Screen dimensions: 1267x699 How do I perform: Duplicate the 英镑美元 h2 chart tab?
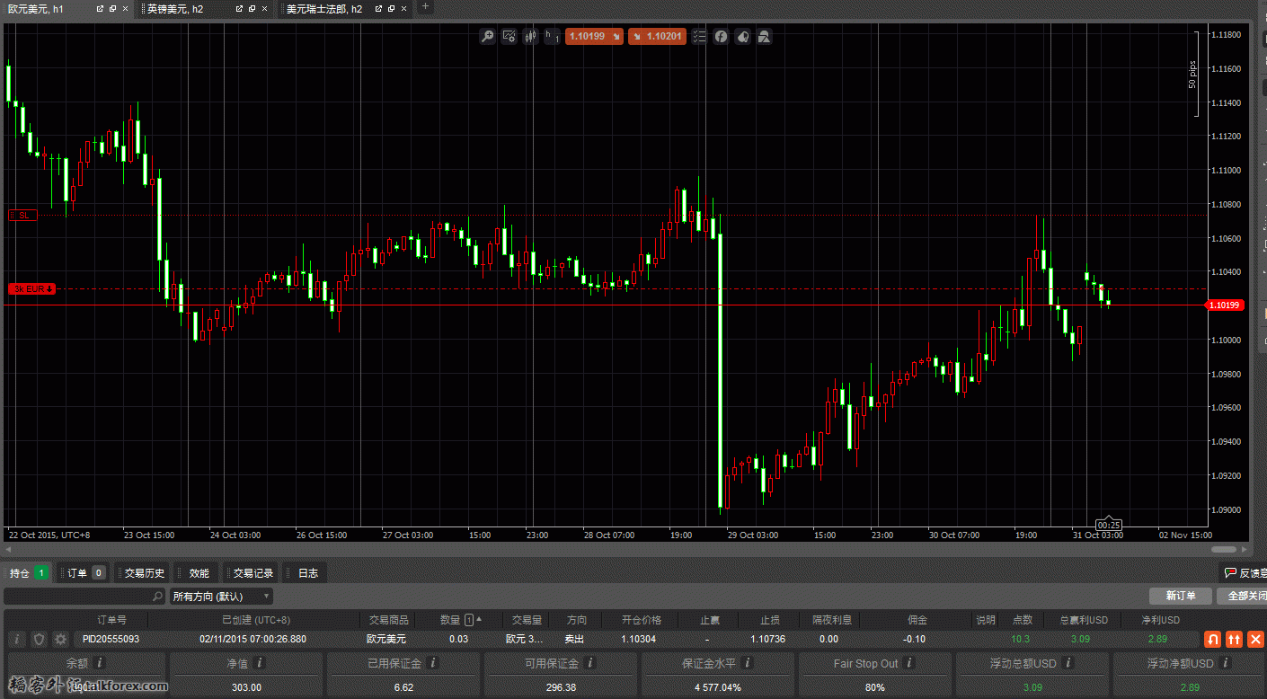(x=252, y=9)
